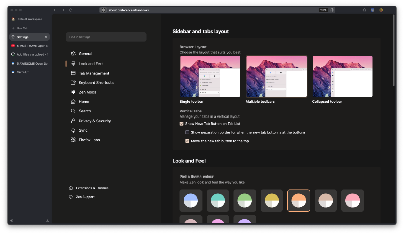
Task: Open Firefox Labs section
Action: (89, 140)
